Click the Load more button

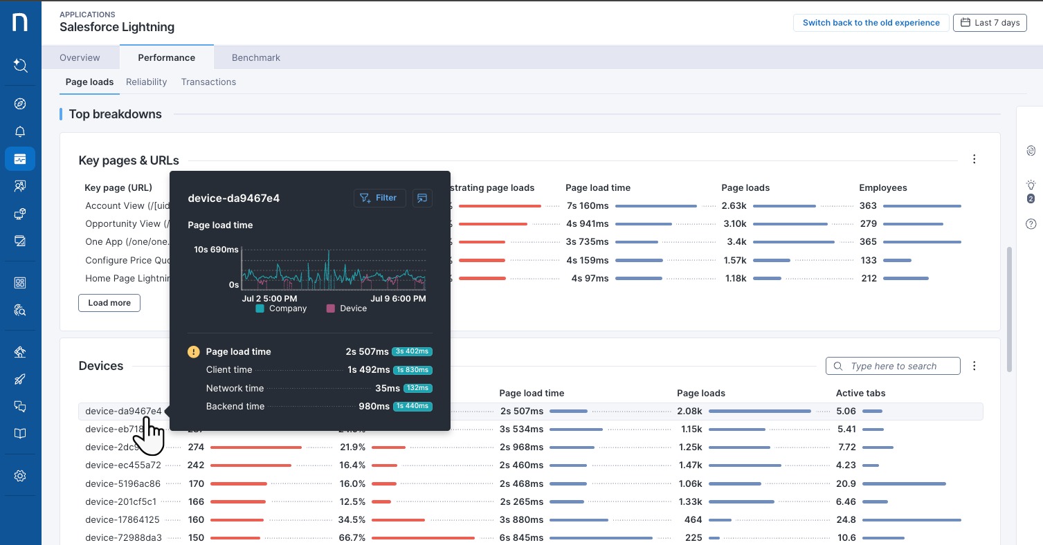pos(109,303)
